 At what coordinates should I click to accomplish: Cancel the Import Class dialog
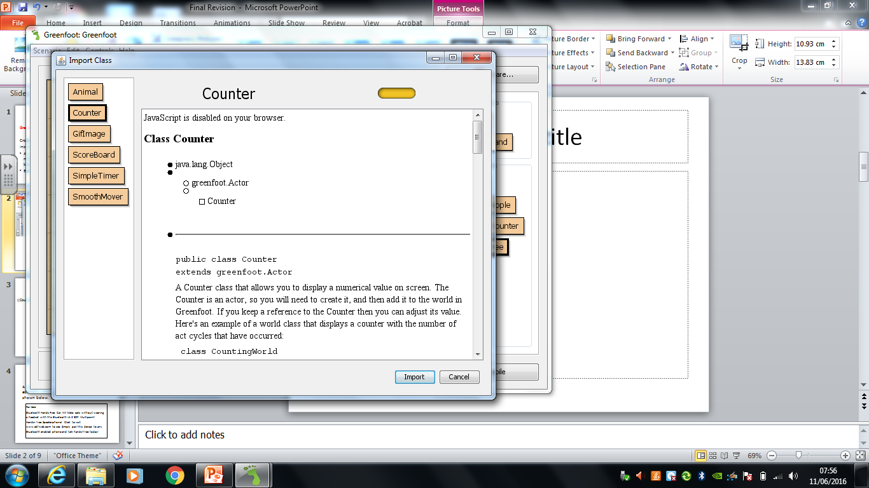click(x=459, y=377)
